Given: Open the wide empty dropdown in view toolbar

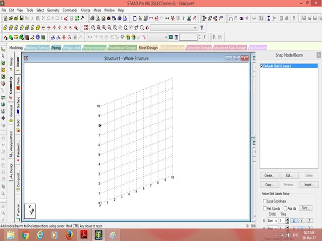Looking at the screenshot, I should 195,28.
